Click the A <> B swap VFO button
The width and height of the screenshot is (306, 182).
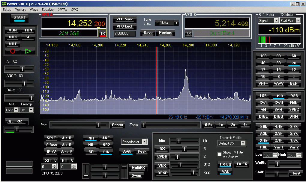[67, 152]
